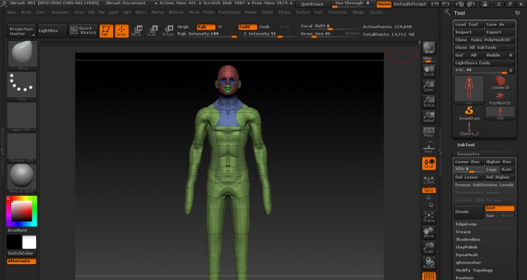Disable the Local symmetry toggle
The width and height of the screenshot is (527, 280).
(429, 164)
